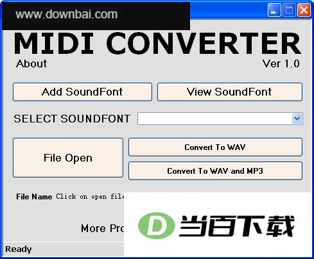Screen dimensions: 314x259
Task: Expand the Select SoundFont dropdown arrow
Action: [297, 119]
